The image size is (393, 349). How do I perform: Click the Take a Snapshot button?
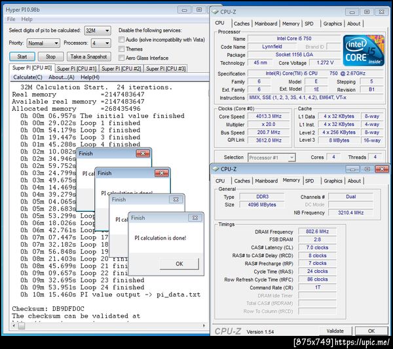[88, 56]
